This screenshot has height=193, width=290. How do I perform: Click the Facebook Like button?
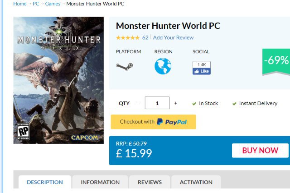coord(202,71)
